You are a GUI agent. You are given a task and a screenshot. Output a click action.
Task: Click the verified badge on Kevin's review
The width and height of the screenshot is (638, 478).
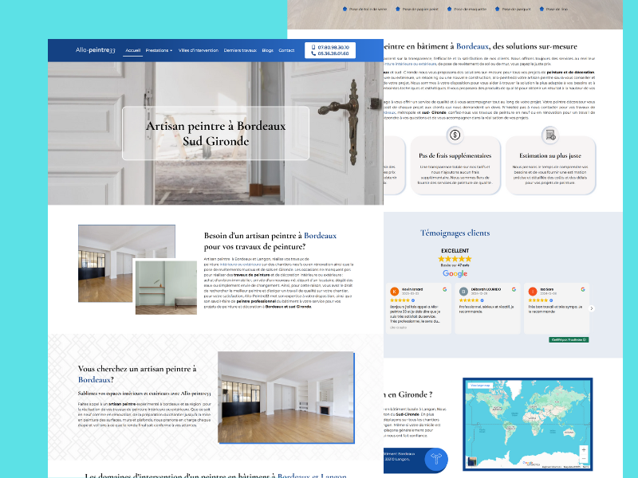[x=413, y=300]
